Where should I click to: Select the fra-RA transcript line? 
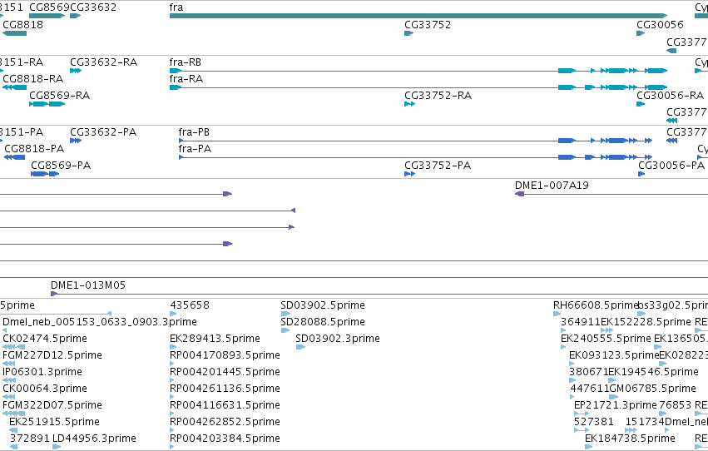(418, 87)
